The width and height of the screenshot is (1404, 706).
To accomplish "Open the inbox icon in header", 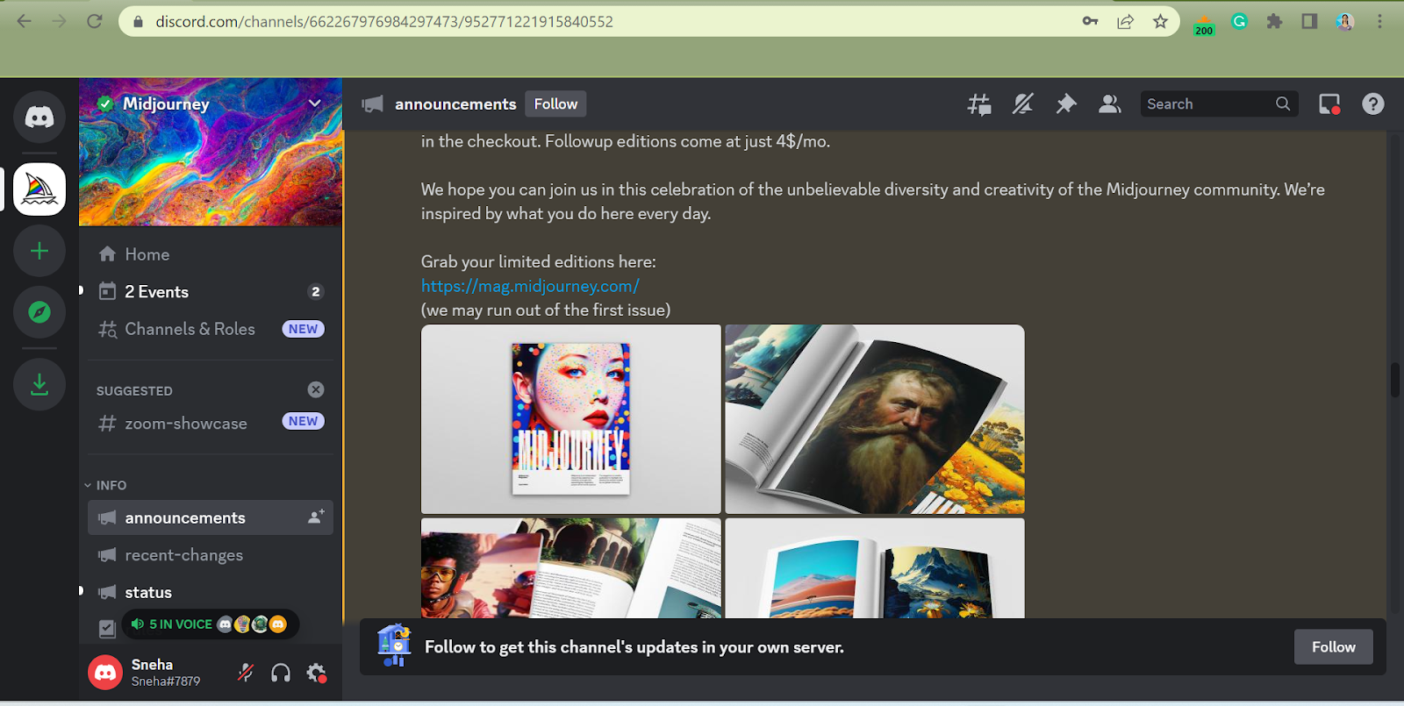I will tap(1329, 104).
